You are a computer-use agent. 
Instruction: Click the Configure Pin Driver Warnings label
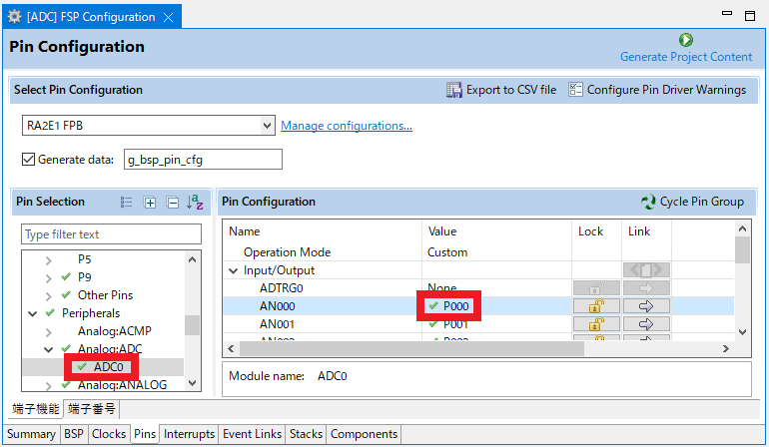coord(666,90)
